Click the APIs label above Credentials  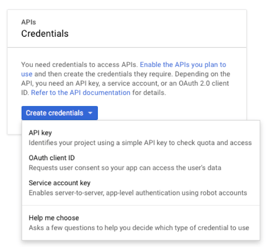click(28, 21)
